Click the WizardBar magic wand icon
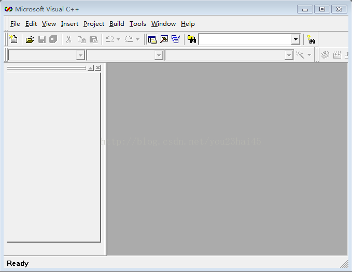Image resolution: width=352 pixels, height=272 pixels. (x=300, y=55)
